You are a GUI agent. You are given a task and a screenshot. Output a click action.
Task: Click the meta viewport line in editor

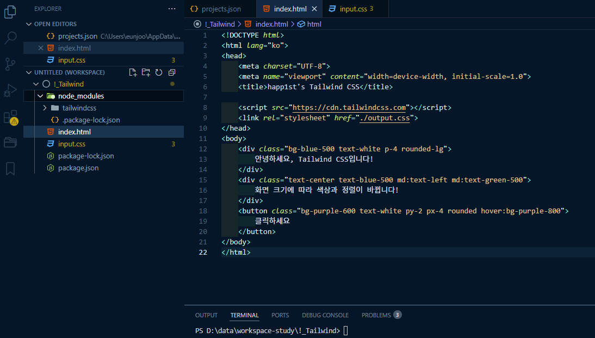click(385, 77)
